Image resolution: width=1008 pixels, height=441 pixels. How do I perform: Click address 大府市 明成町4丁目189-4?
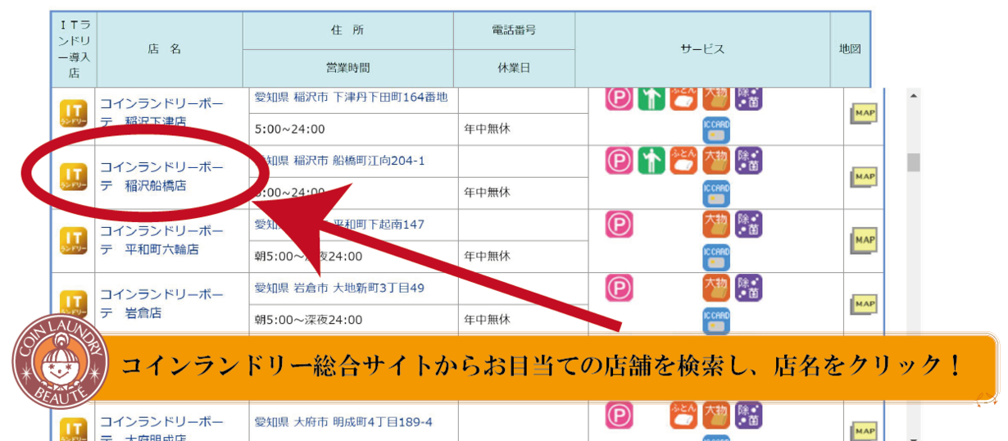[x=343, y=422]
